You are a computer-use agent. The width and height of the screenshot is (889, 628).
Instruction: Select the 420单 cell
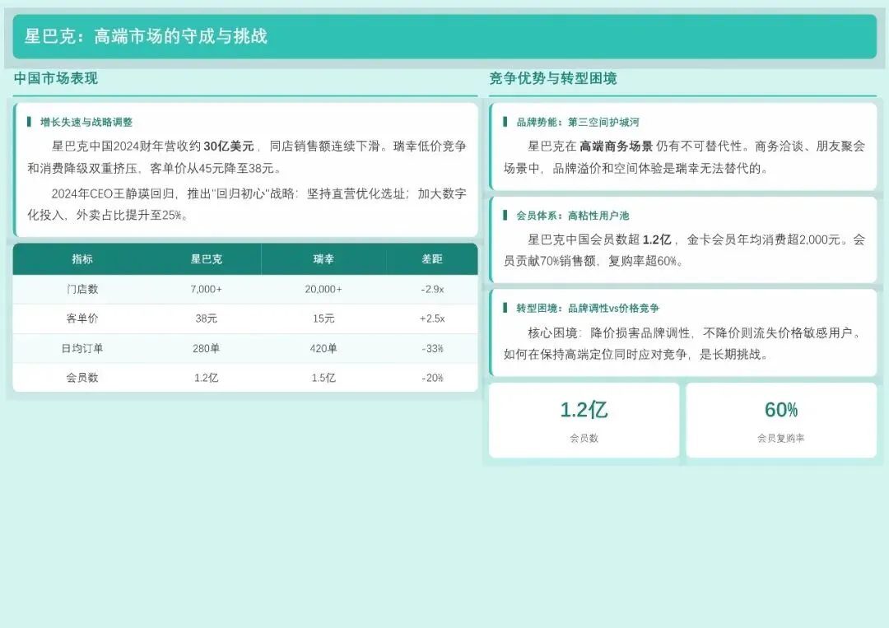[323, 348]
